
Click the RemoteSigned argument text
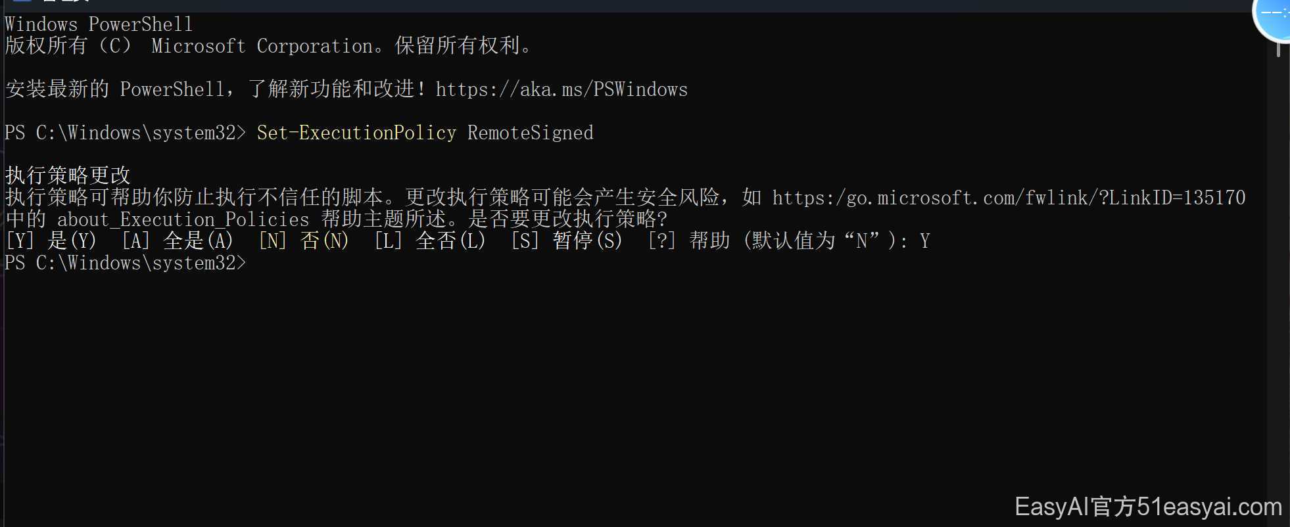[x=531, y=133]
